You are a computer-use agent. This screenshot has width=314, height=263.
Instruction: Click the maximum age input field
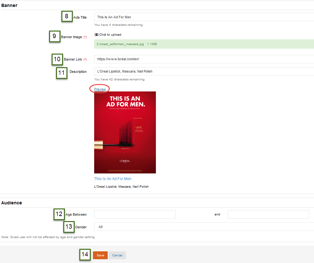pos(268,214)
